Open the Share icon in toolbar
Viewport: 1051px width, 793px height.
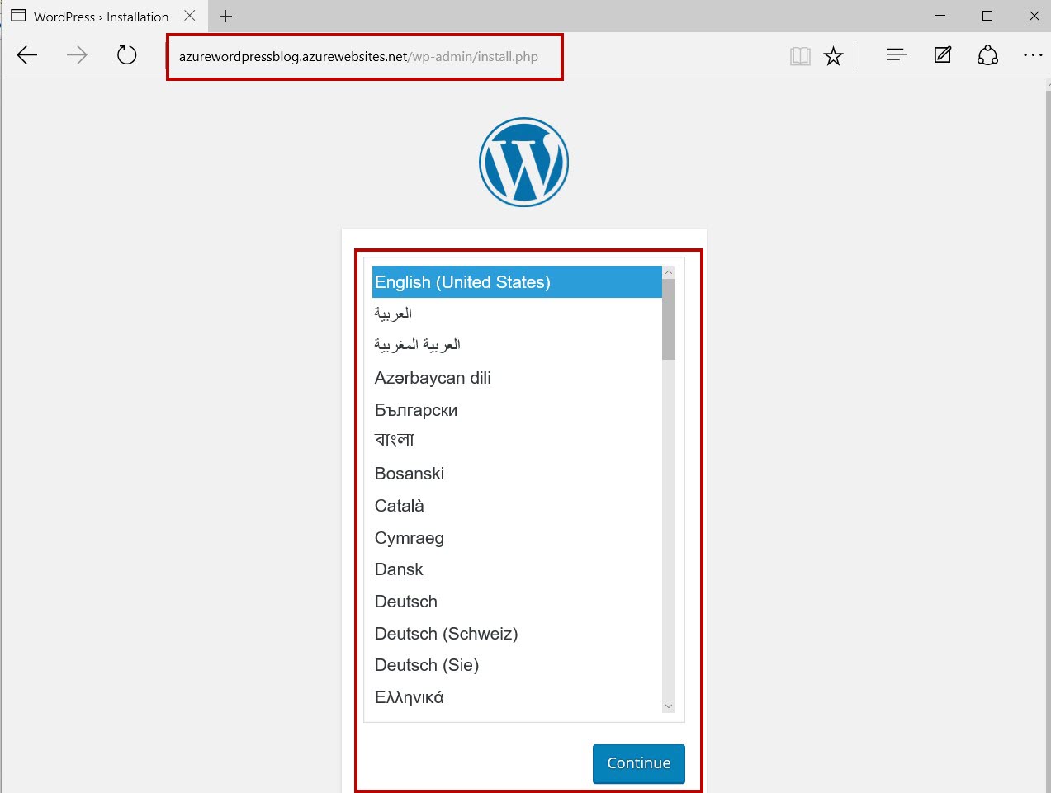(x=987, y=55)
